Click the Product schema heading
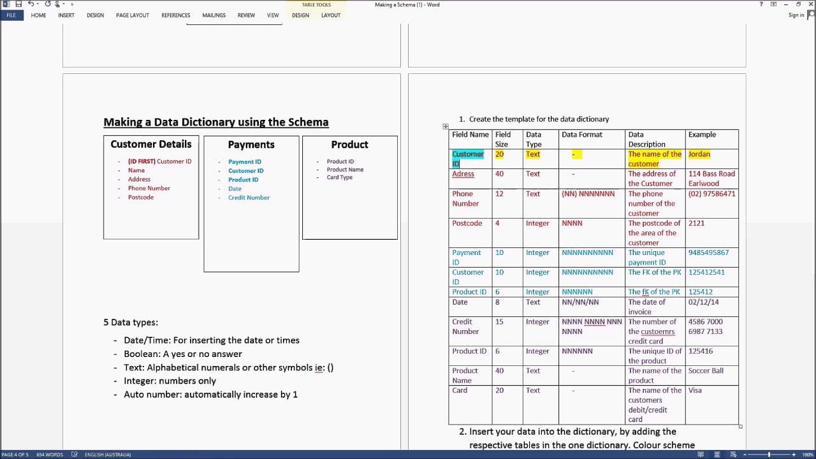The height and width of the screenshot is (459, 816). (349, 145)
